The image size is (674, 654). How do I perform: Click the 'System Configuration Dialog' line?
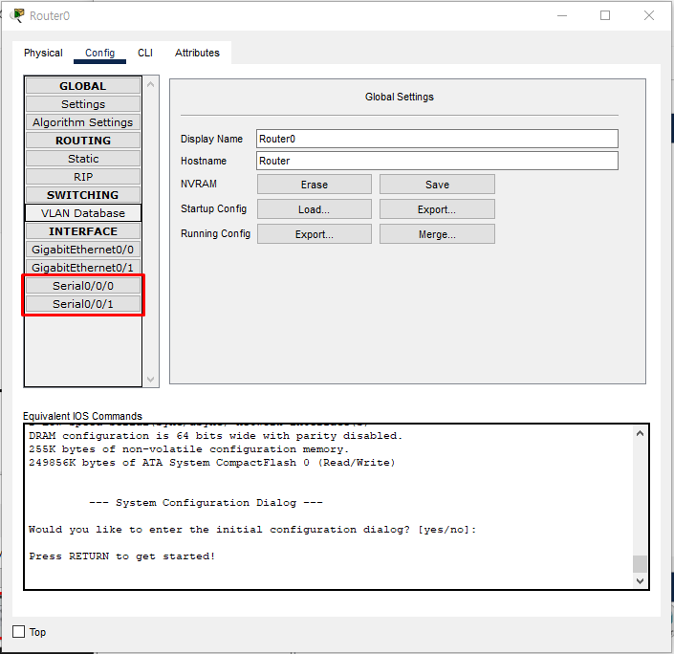click(206, 502)
